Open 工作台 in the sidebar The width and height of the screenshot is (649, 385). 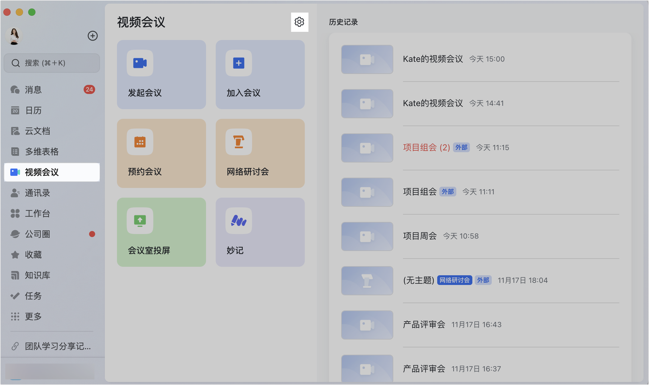(x=52, y=213)
